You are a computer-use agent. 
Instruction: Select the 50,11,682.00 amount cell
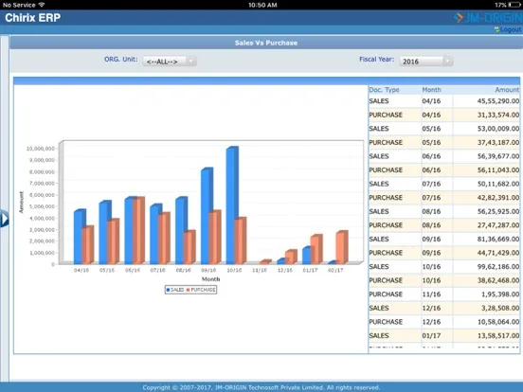pos(486,184)
